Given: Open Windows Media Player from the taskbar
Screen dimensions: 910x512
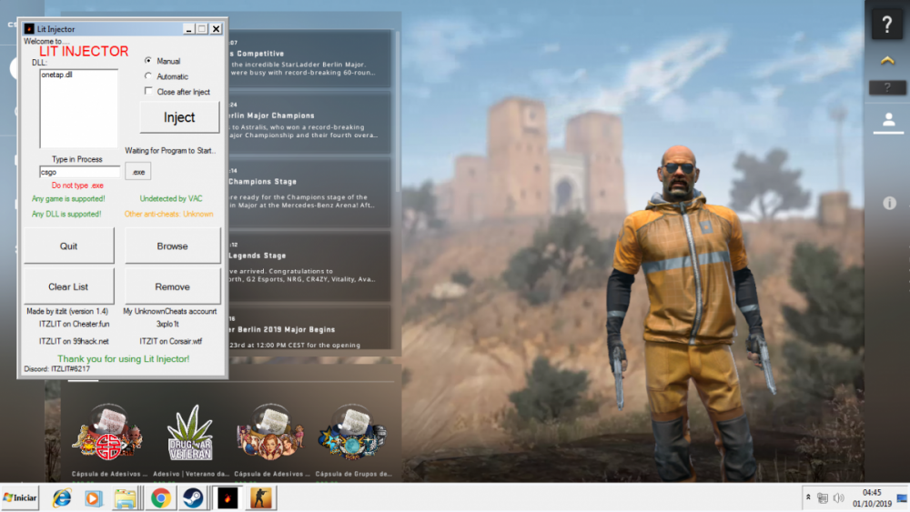Looking at the screenshot, I should 93,498.
